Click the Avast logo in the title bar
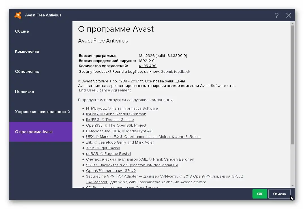This screenshot has height=209, width=304. (x=18, y=15)
